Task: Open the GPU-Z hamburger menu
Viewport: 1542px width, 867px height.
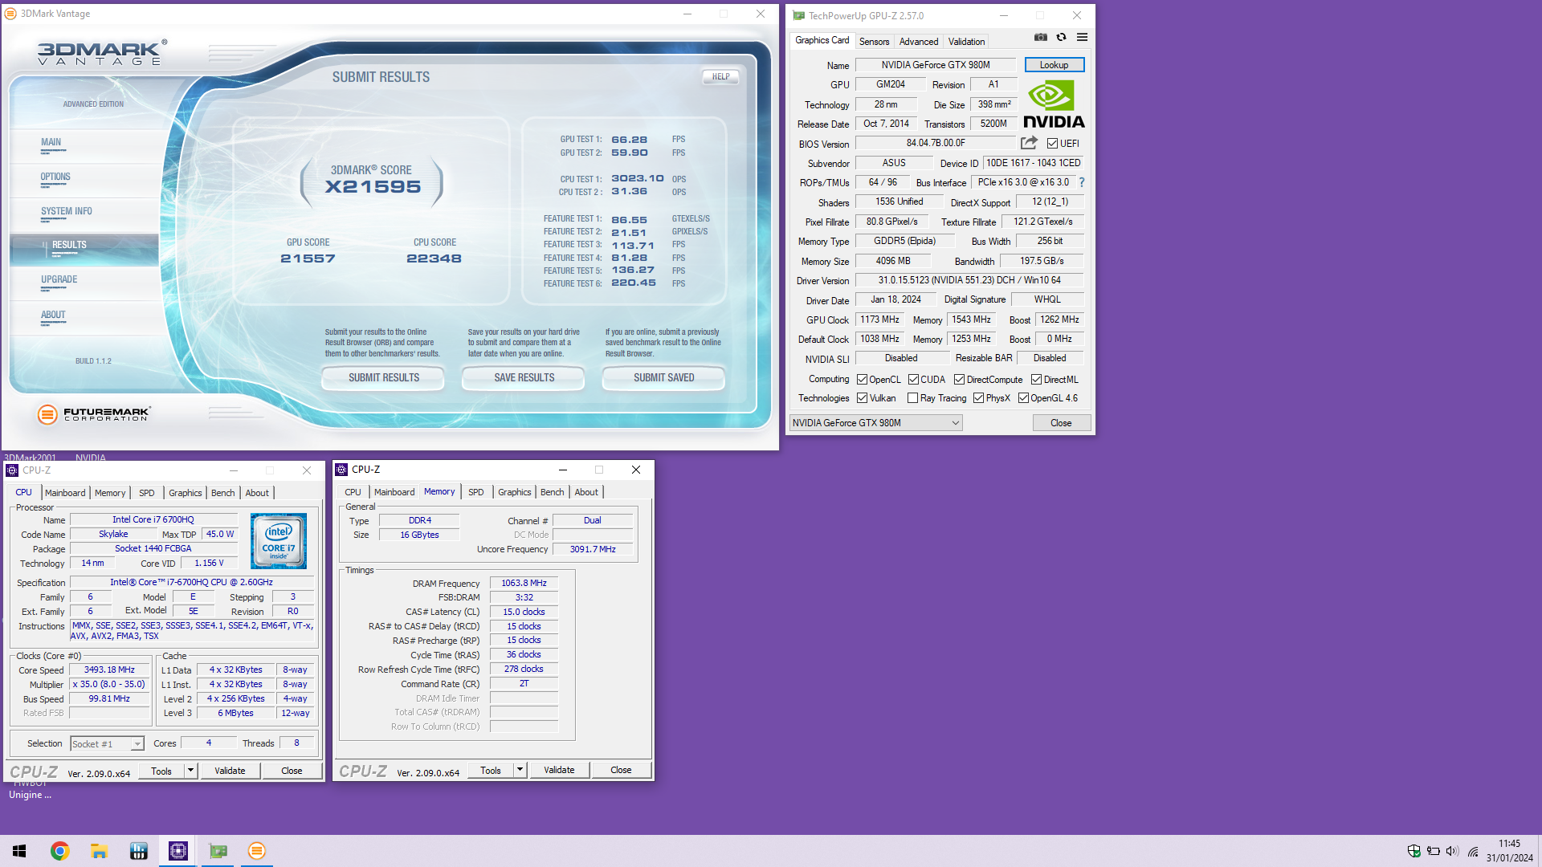Action: [x=1082, y=37]
